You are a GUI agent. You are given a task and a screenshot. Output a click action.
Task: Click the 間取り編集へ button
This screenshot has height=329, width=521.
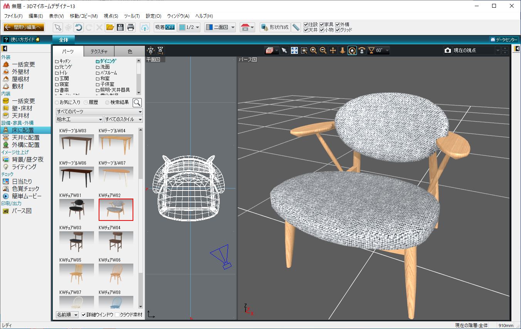coord(24,27)
